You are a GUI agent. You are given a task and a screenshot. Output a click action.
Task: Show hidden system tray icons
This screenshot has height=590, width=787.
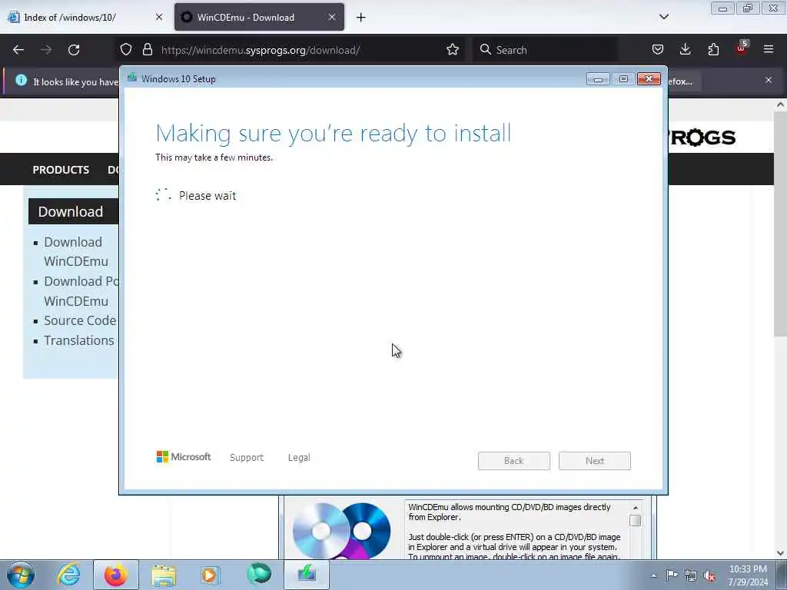click(653, 575)
